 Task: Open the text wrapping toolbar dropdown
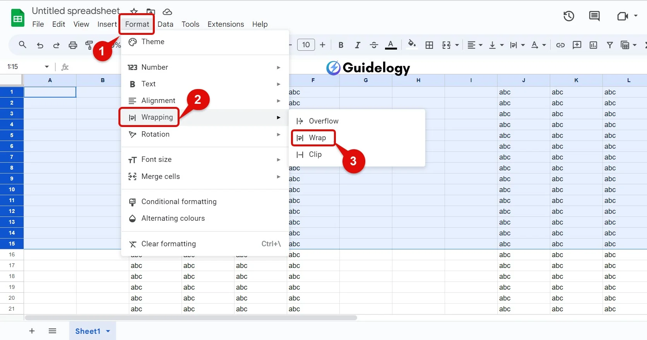coord(517,45)
